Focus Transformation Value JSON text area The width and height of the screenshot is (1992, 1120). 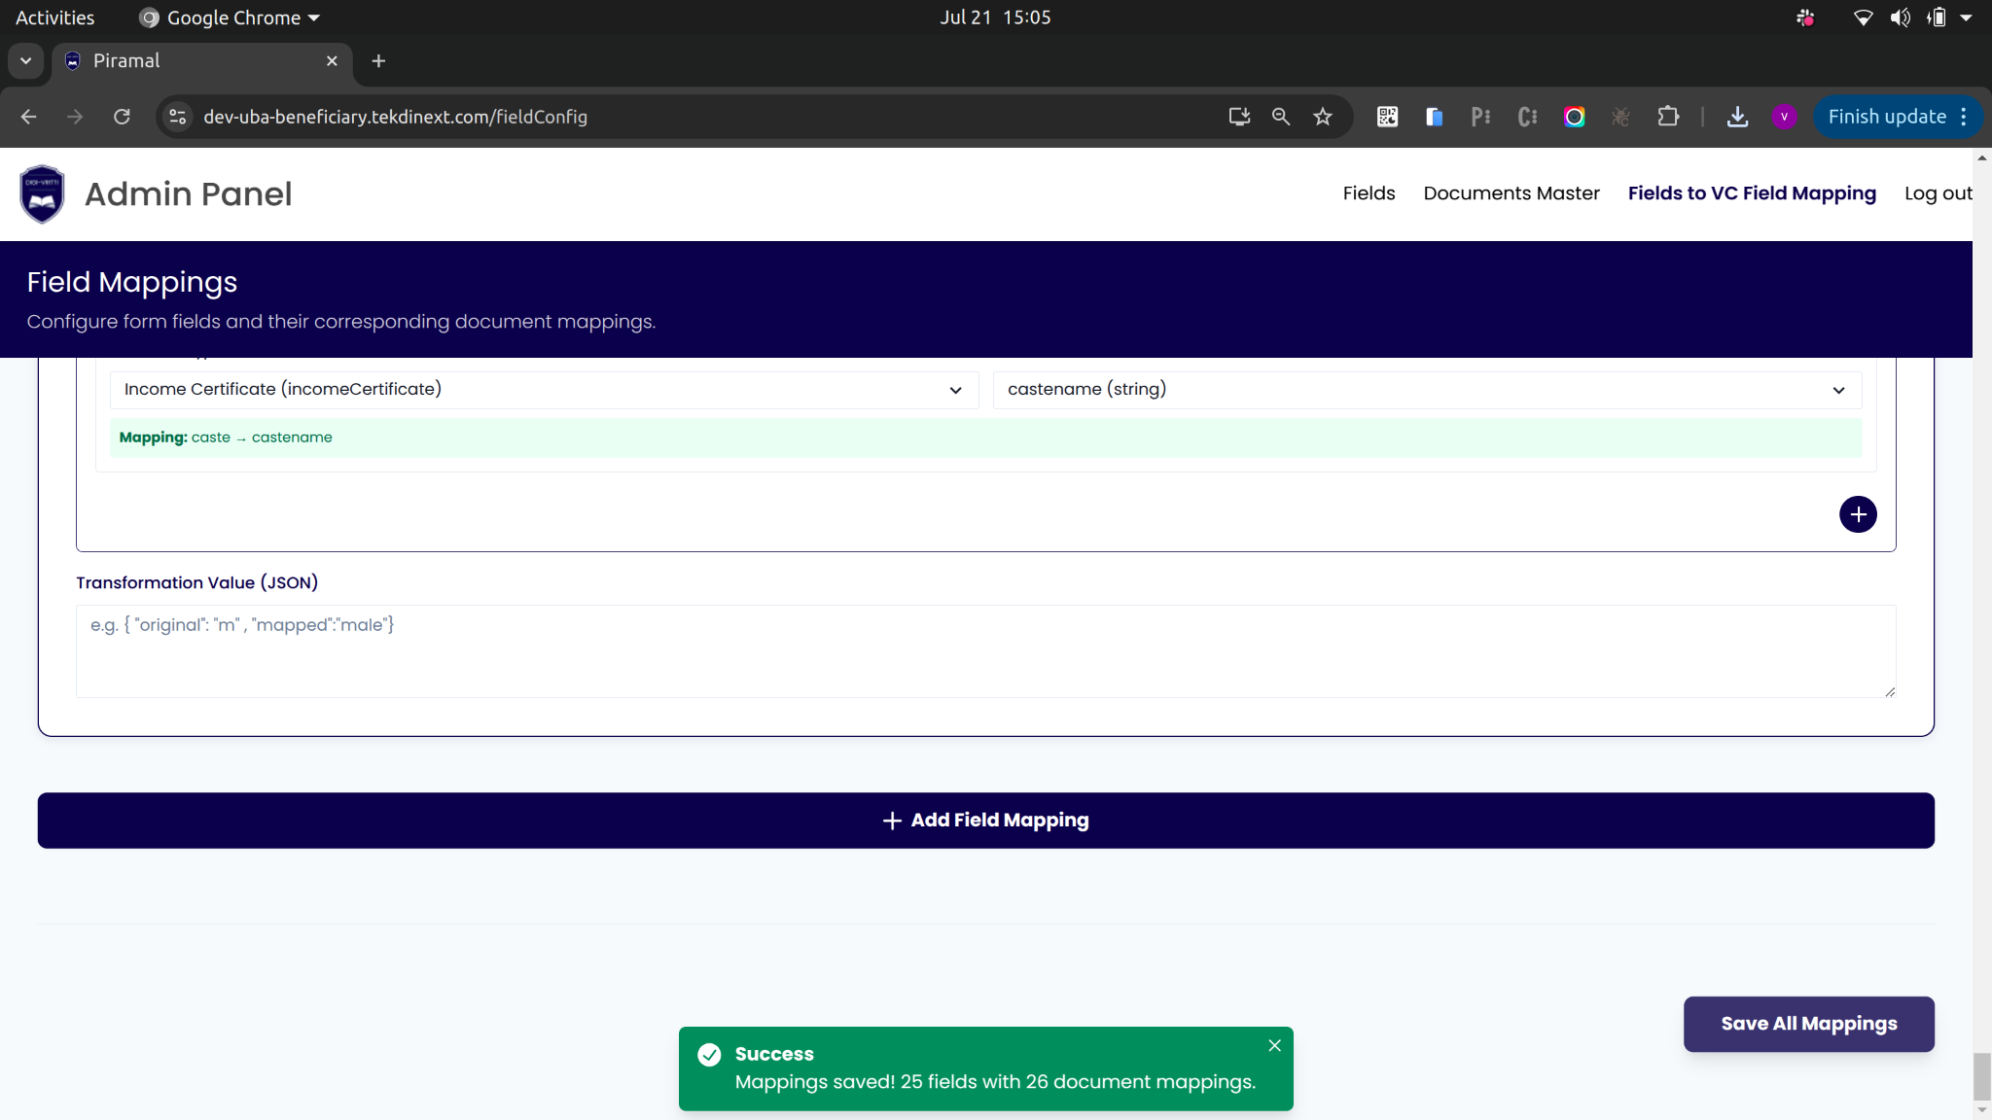pos(985,651)
